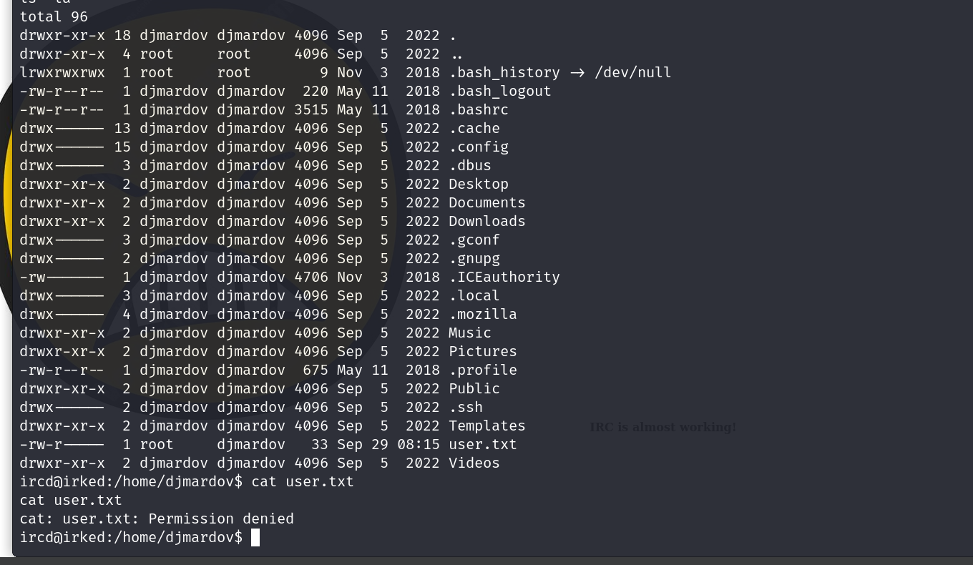Screen dimensions: 973x565
Task: Click the Documents directory entry
Action: [x=486, y=202]
